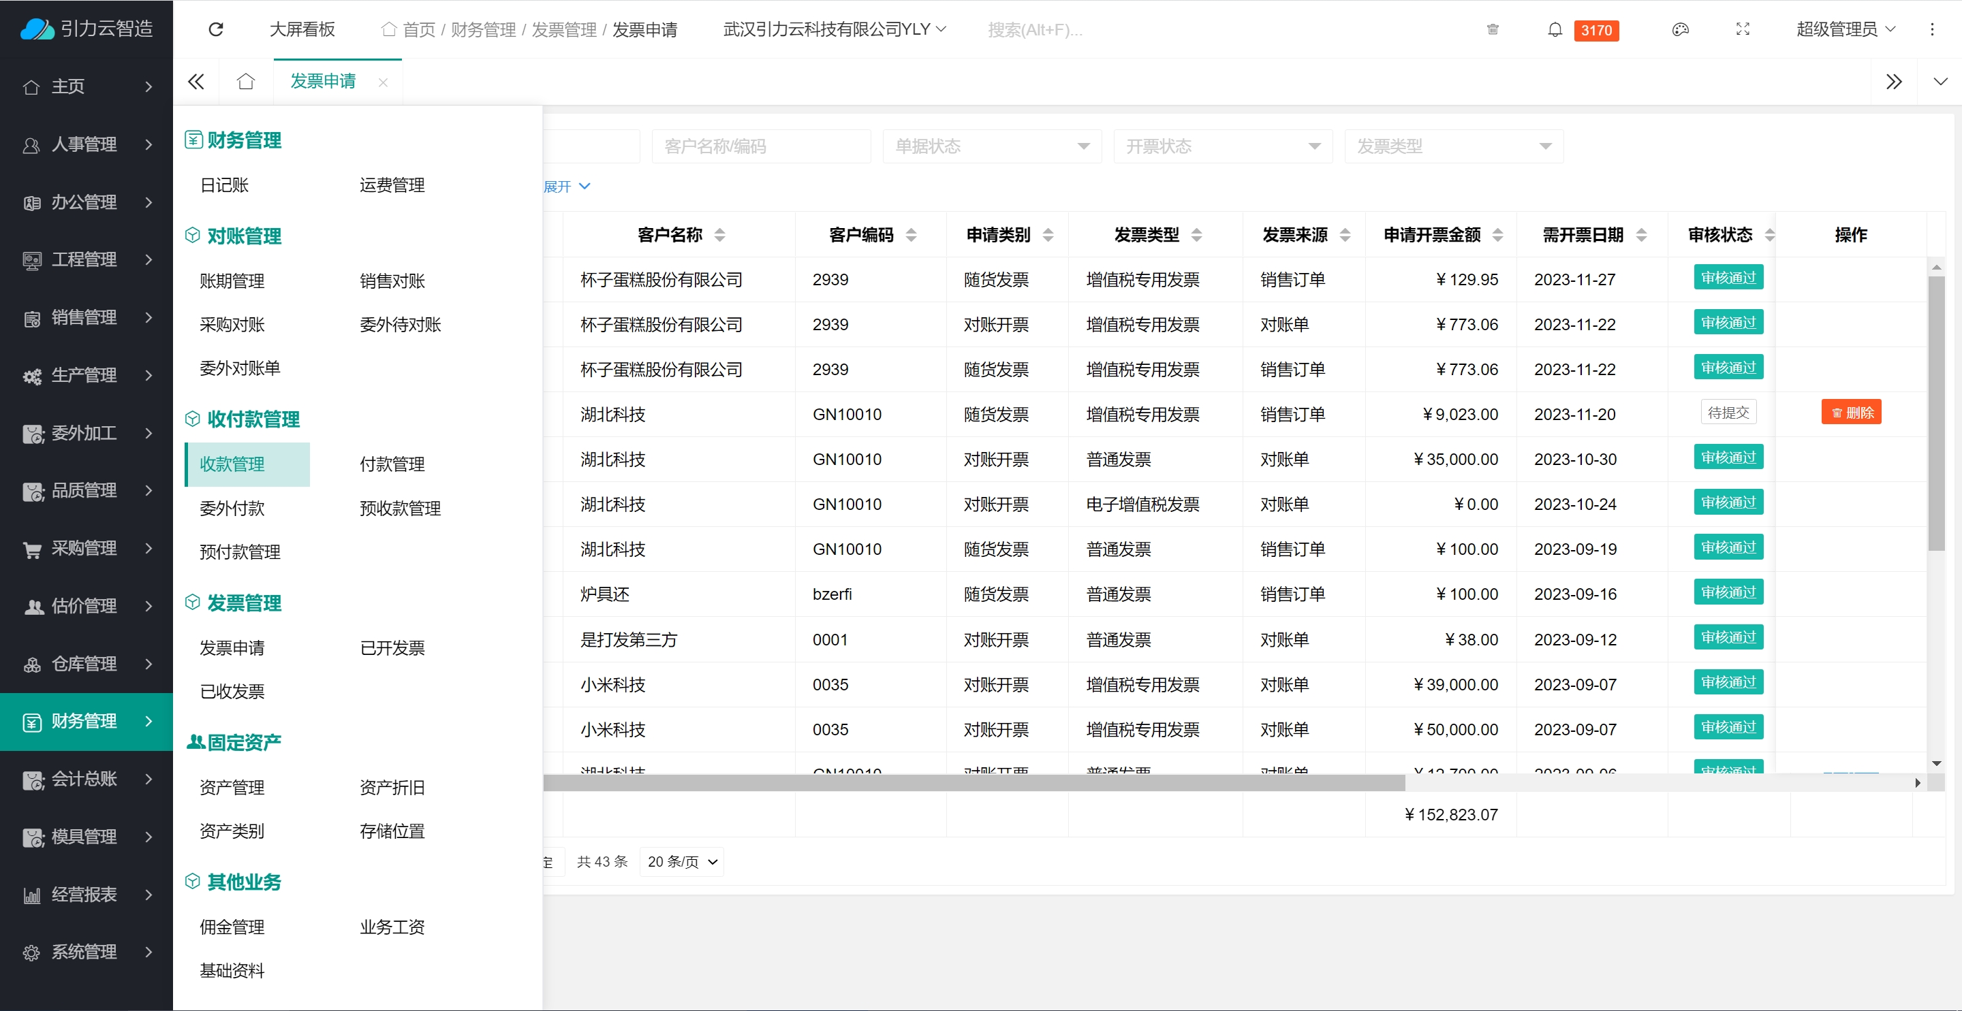The width and height of the screenshot is (1962, 1011).
Task: Expand 仓库管理 sidebar menu
Action: pos(86,664)
